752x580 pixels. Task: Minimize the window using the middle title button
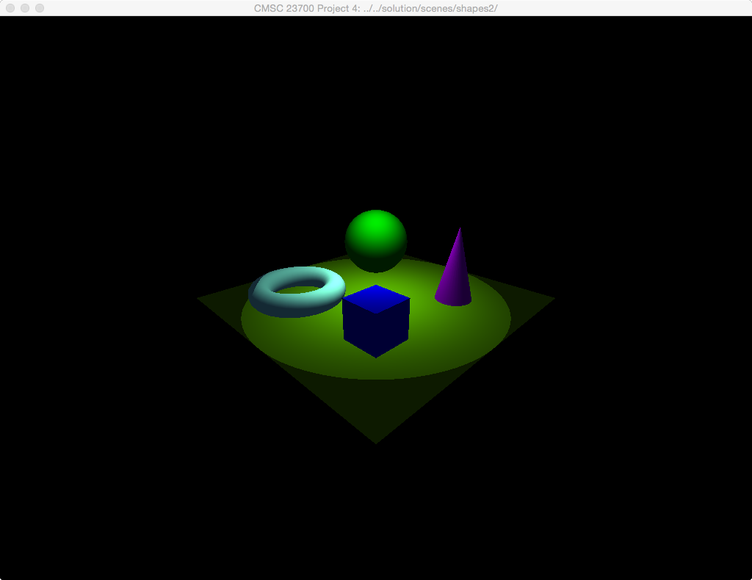click(25, 8)
